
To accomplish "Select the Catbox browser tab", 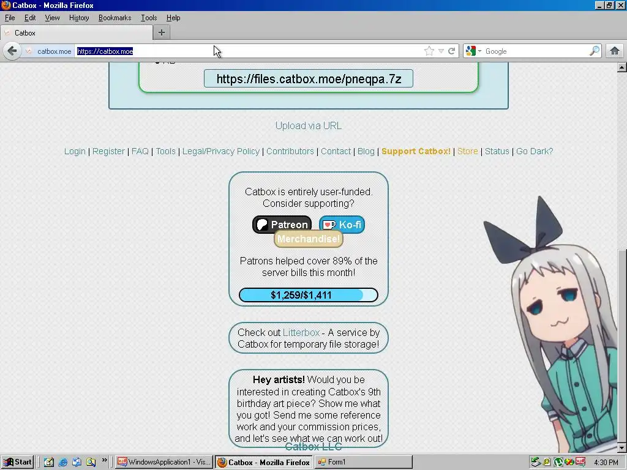I will 77,33.
